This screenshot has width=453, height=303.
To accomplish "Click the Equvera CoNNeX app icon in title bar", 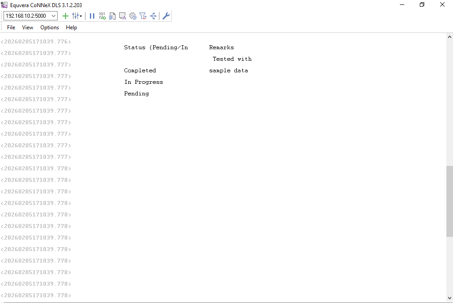I will (x=4, y=5).
